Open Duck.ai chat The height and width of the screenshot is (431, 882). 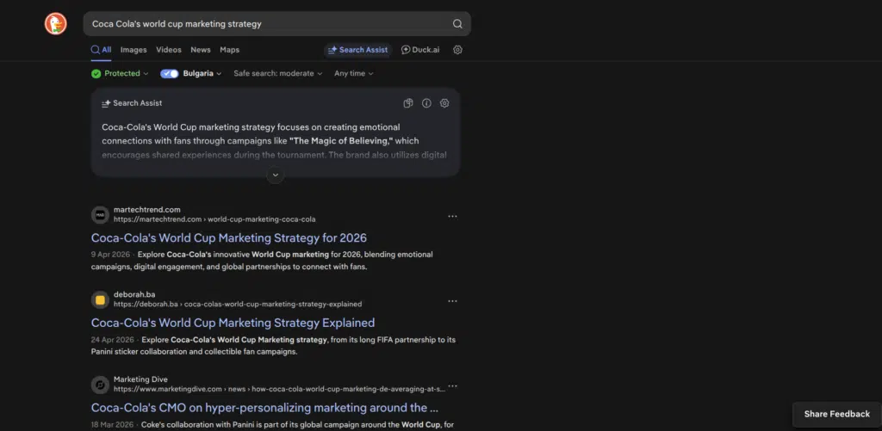tap(420, 49)
